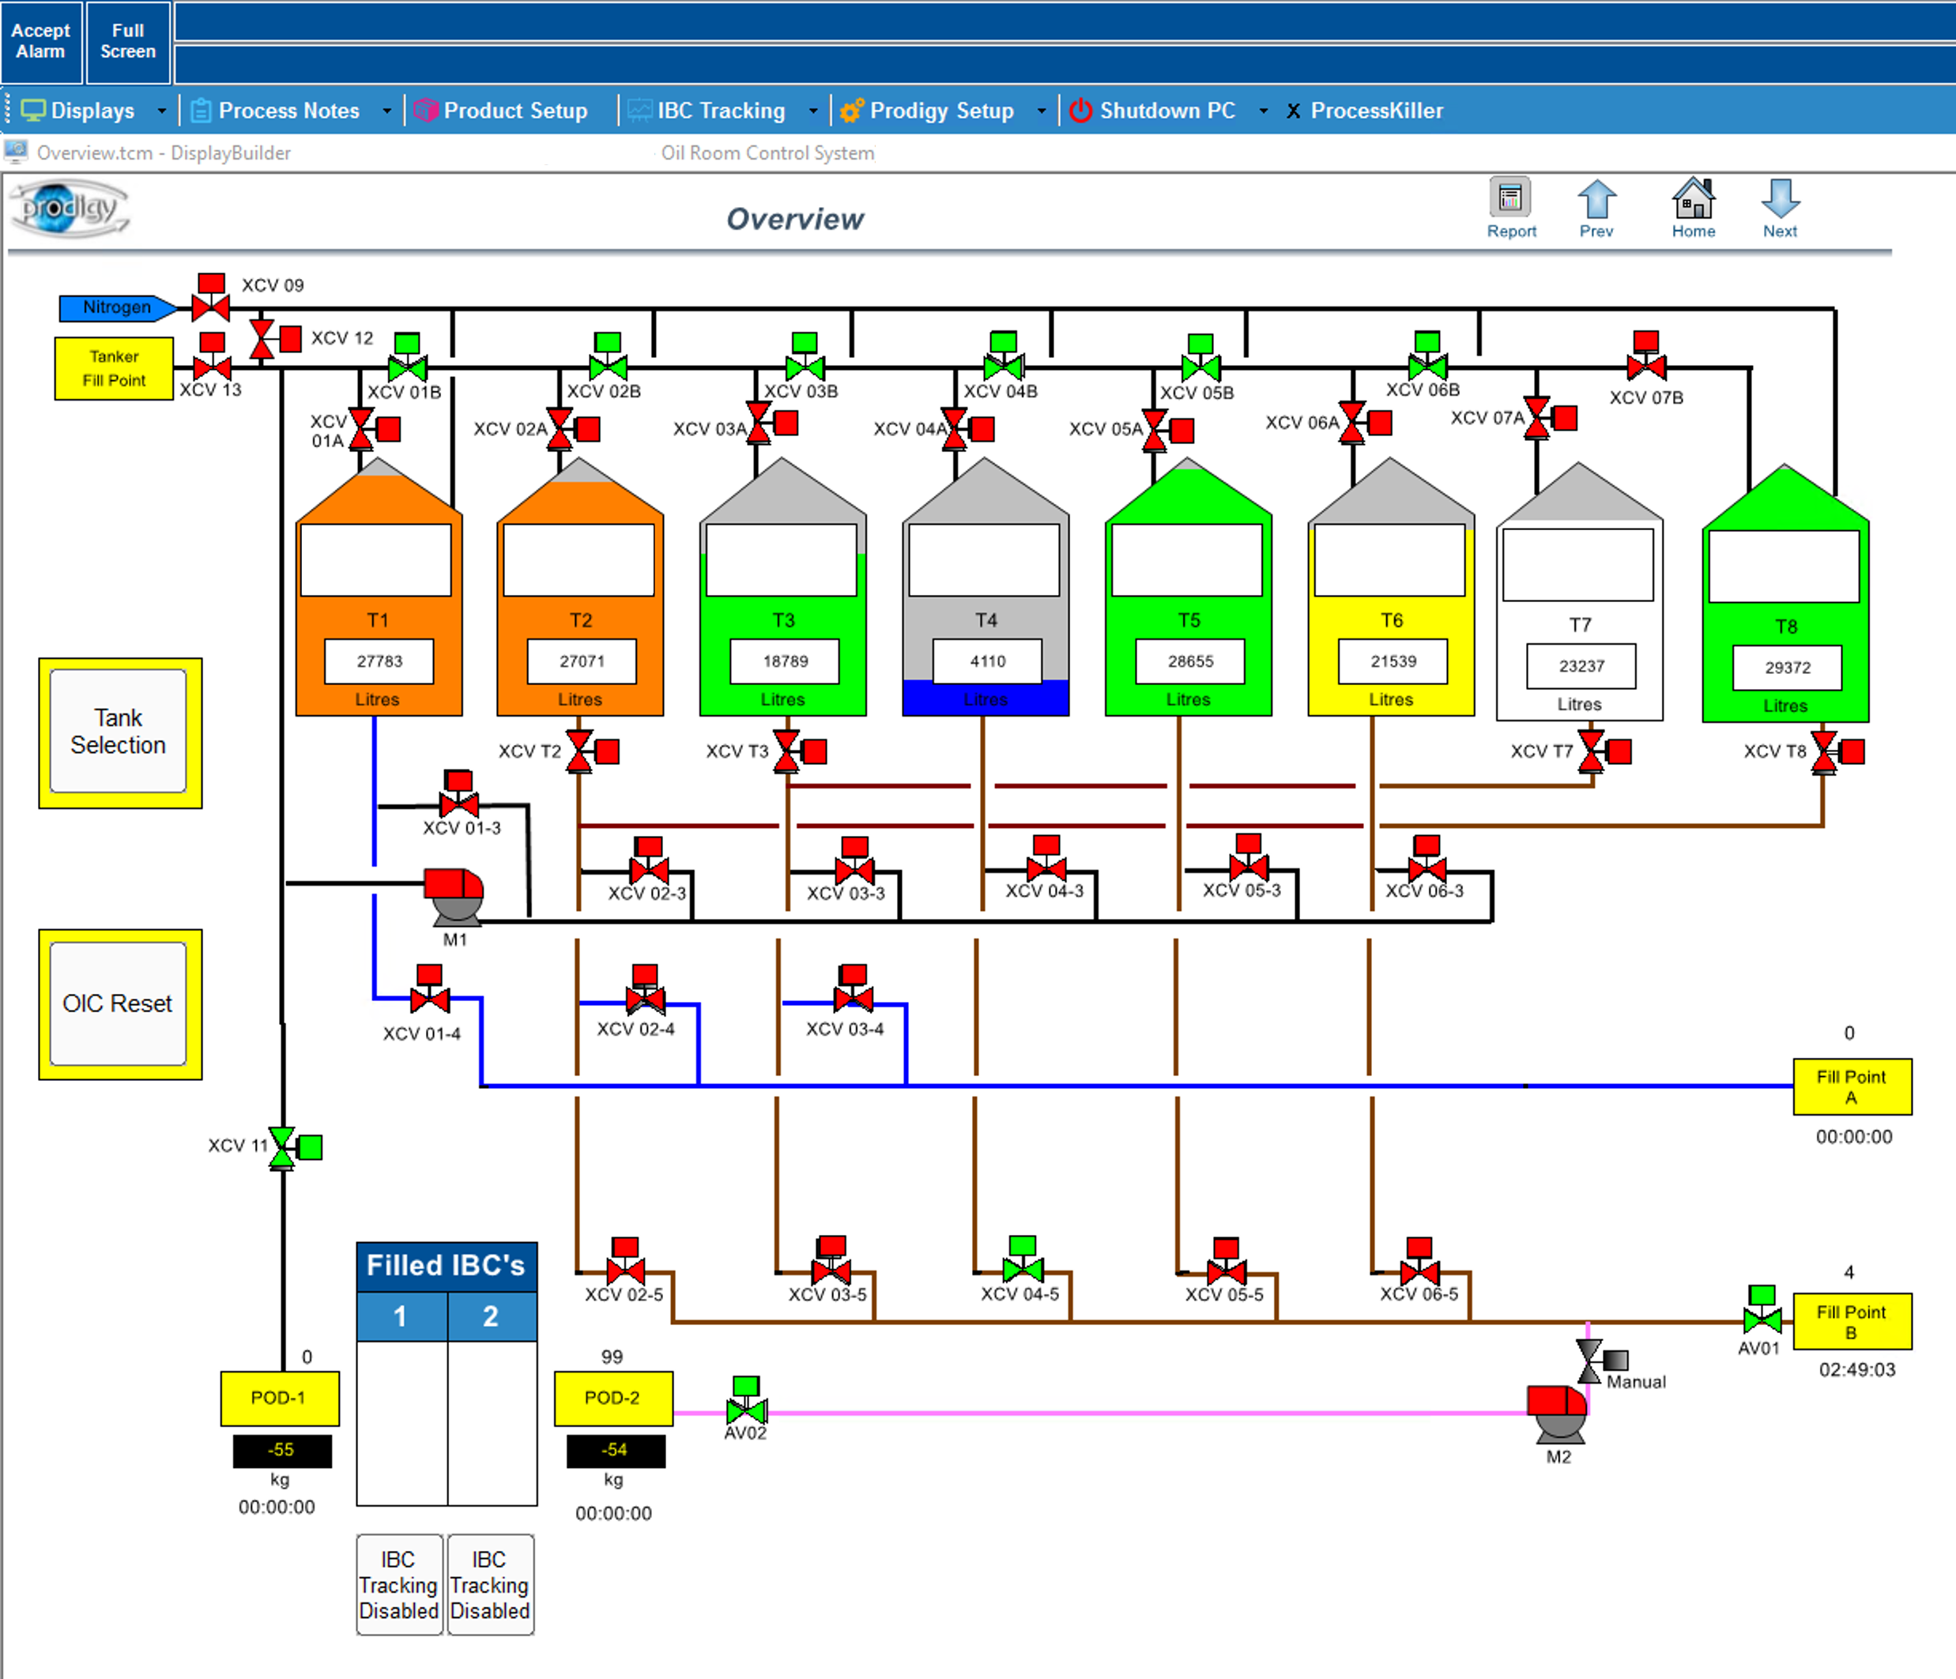Select Filled IBC's column 2 header
This screenshot has height=1679, width=1956.
click(492, 1316)
